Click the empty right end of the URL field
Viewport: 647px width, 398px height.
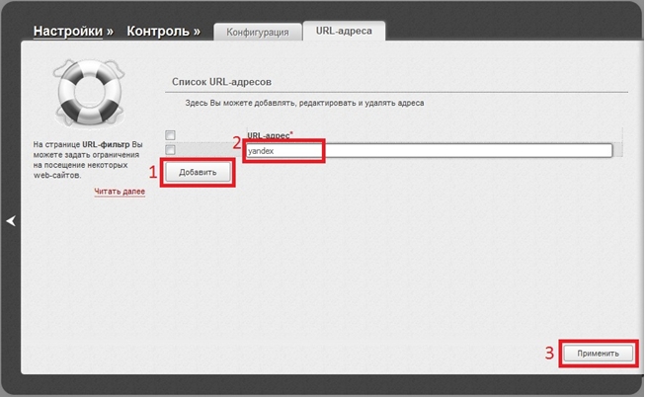553,151
